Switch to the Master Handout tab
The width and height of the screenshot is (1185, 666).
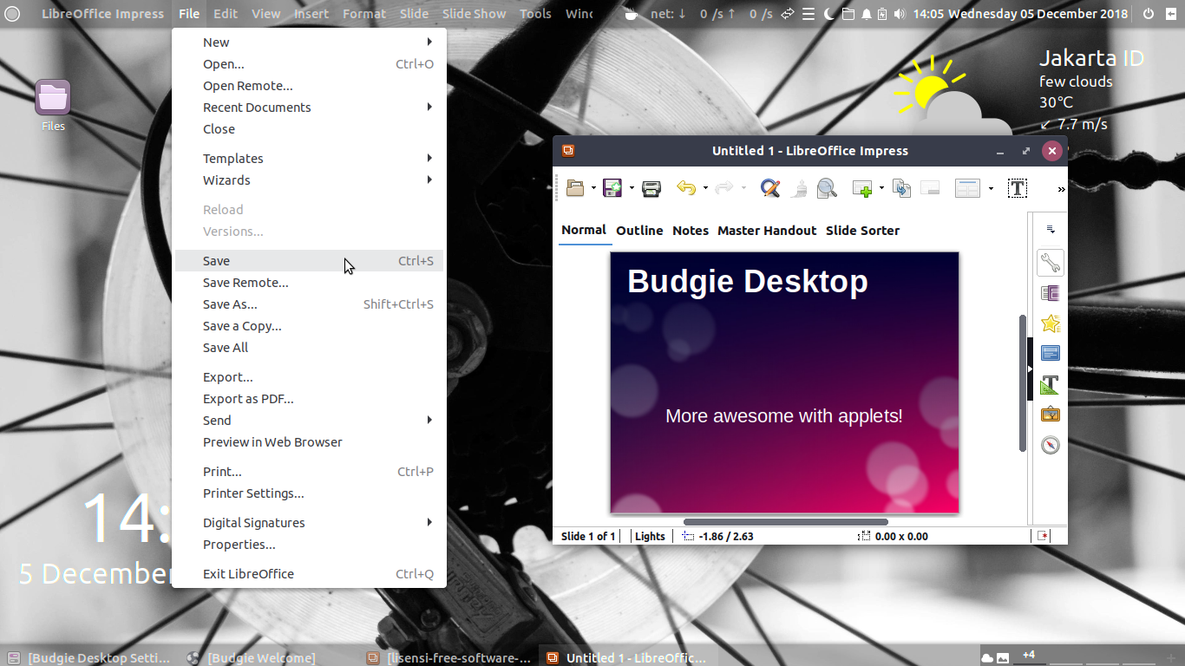(x=767, y=231)
